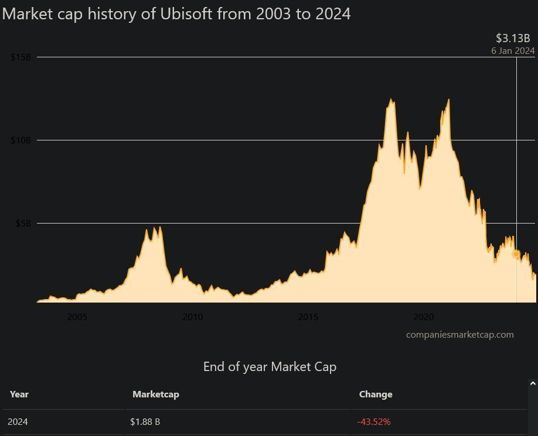Screen dimensions: 538x436
Task: Click the 2020 x-axis label
Action: 423,317
